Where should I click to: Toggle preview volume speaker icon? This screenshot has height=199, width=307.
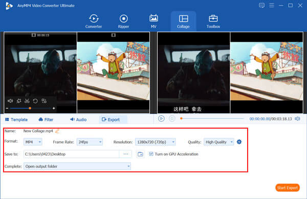pos(297,119)
